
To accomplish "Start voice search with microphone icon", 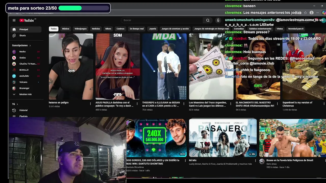I will 218,20.
